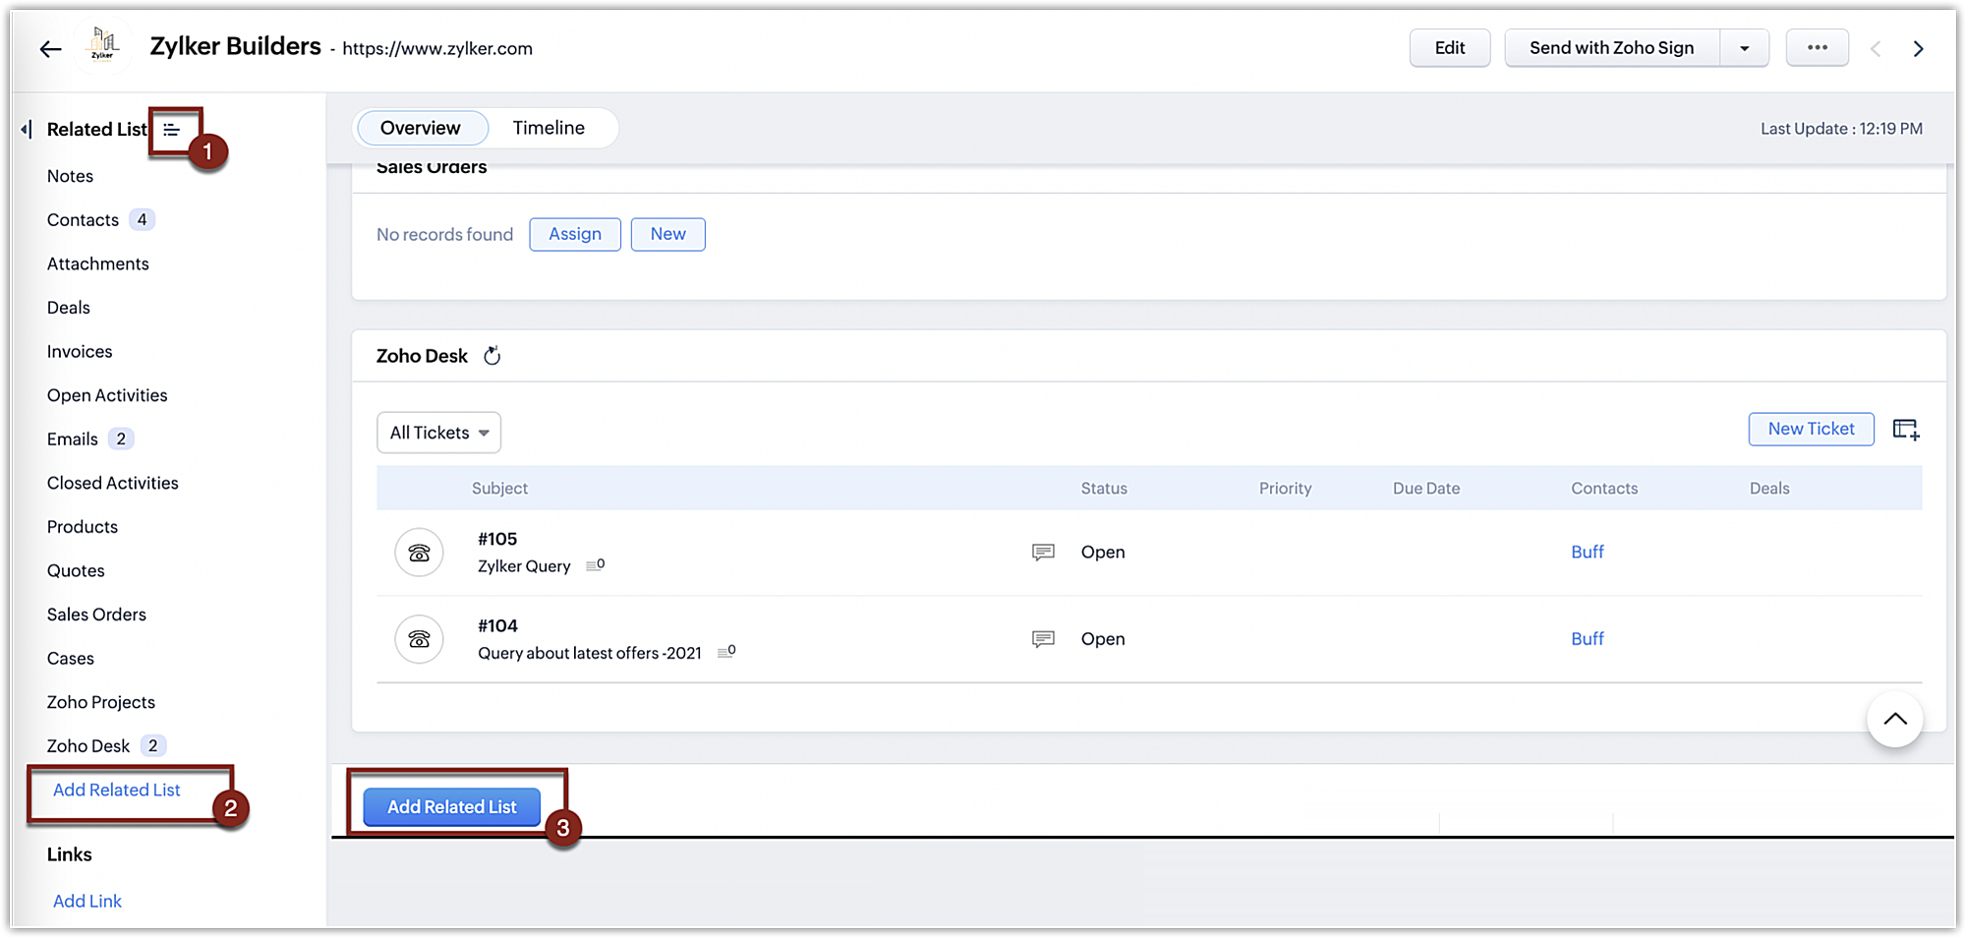The width and height of the screenshot is (1966, 938).
Task: Jump to Products in Related List
Action: tap(83, 527)
